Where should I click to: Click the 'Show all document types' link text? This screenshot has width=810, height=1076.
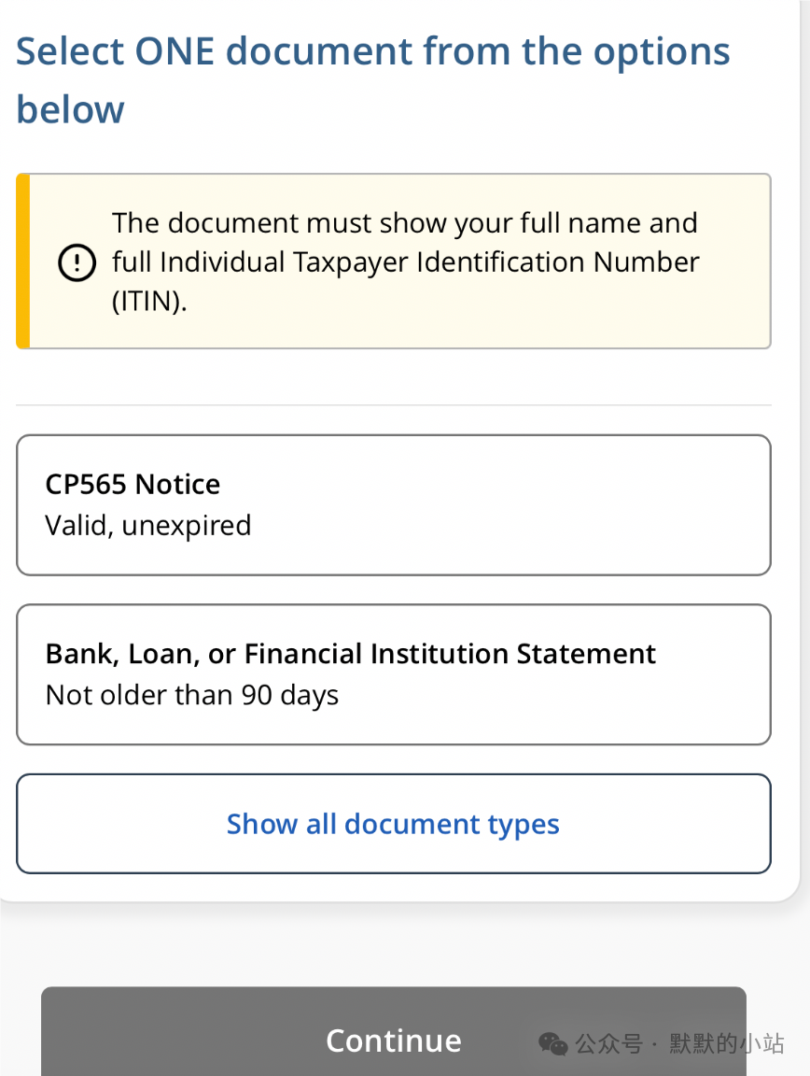pos(394,824)
